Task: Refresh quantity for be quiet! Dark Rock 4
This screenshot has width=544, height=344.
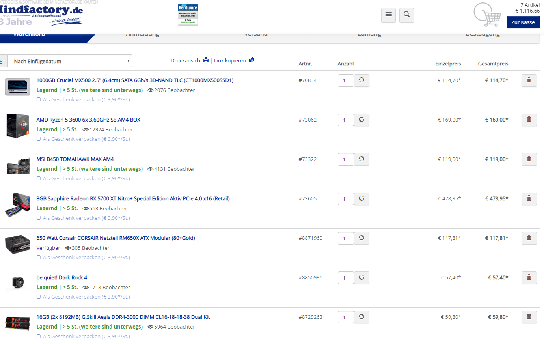Action: coord(361,277)
